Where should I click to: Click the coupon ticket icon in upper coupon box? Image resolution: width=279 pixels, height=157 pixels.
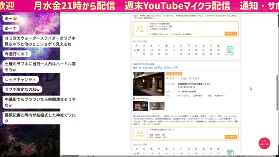[x=140, y=29]
